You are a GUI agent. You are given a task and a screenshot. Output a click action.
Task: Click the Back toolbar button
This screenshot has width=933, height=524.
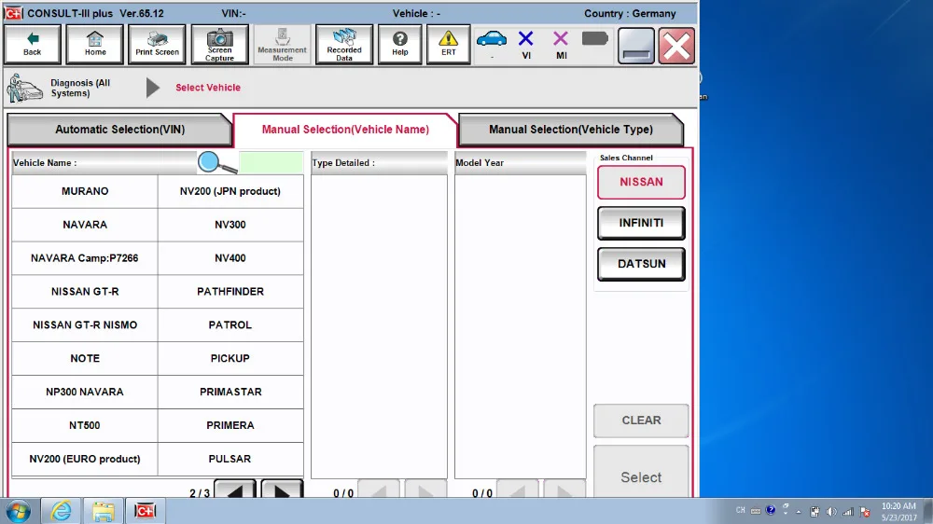32,44
